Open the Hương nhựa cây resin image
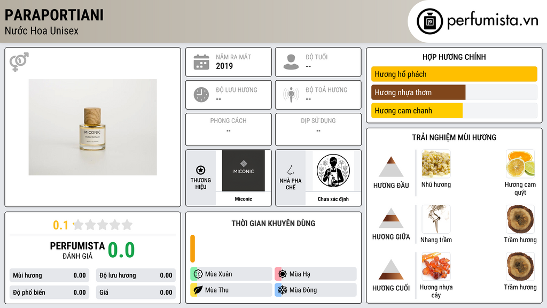Image resolution: width=547 pixels, height=308 pixels. (436, 266)
